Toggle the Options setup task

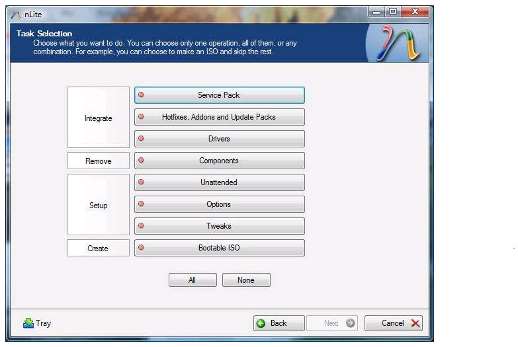pos(219,204)
